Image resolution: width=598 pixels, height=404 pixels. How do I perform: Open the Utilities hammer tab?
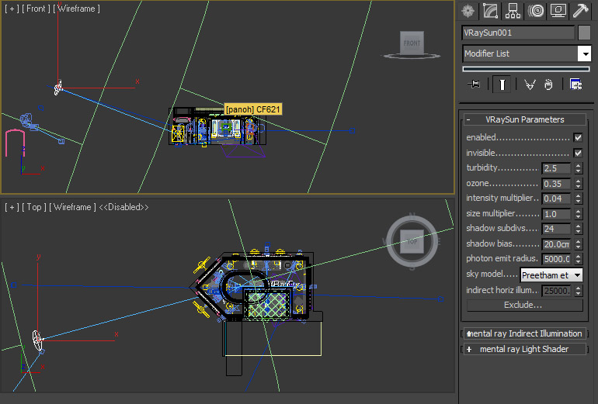coord(580,11)
